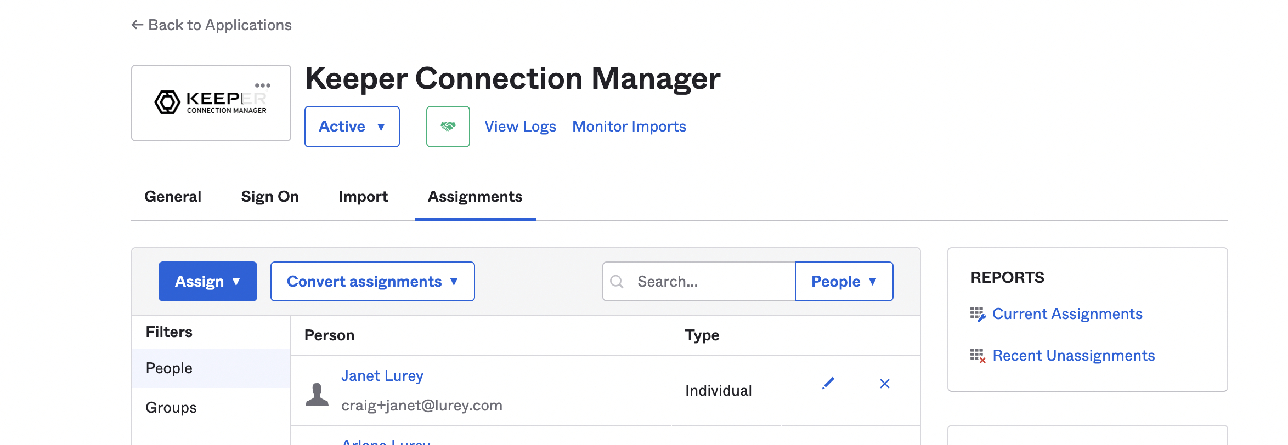The image size is (1288, 445).
Task: Click the Current Assignments report icon
Action: [x=977, y=314]
